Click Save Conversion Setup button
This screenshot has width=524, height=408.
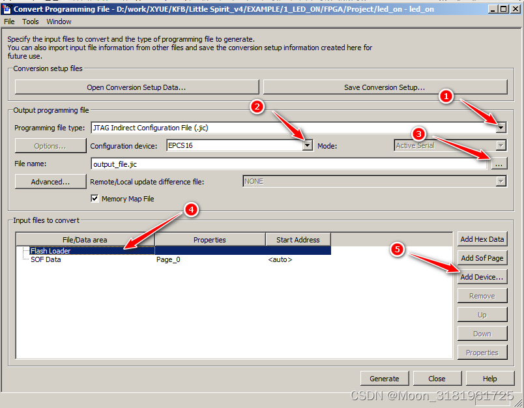click(385, 87)
